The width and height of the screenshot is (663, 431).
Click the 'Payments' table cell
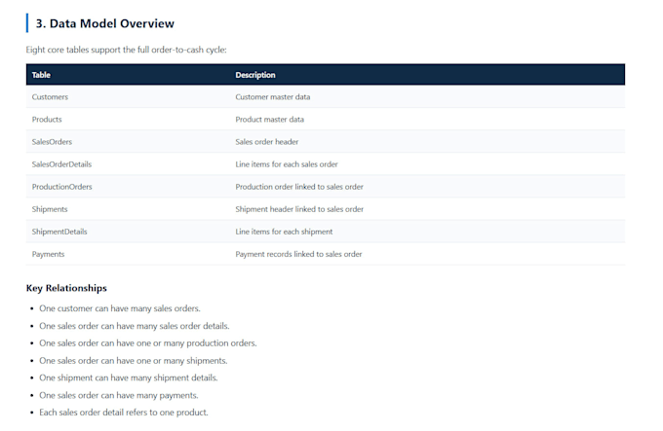[48, 254]
